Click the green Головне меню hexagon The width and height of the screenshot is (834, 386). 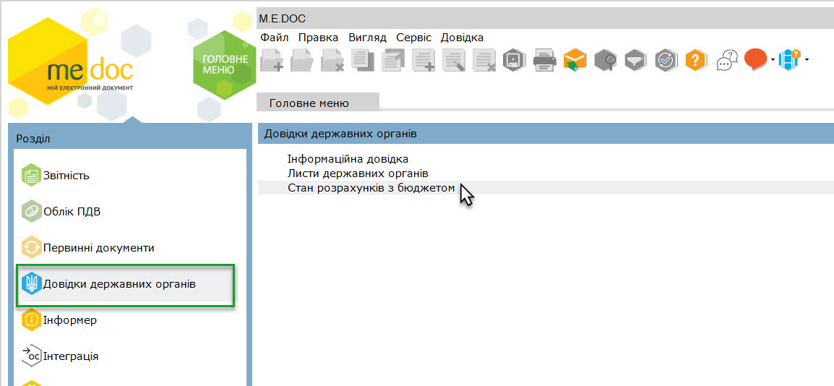(x=225, y=65)
